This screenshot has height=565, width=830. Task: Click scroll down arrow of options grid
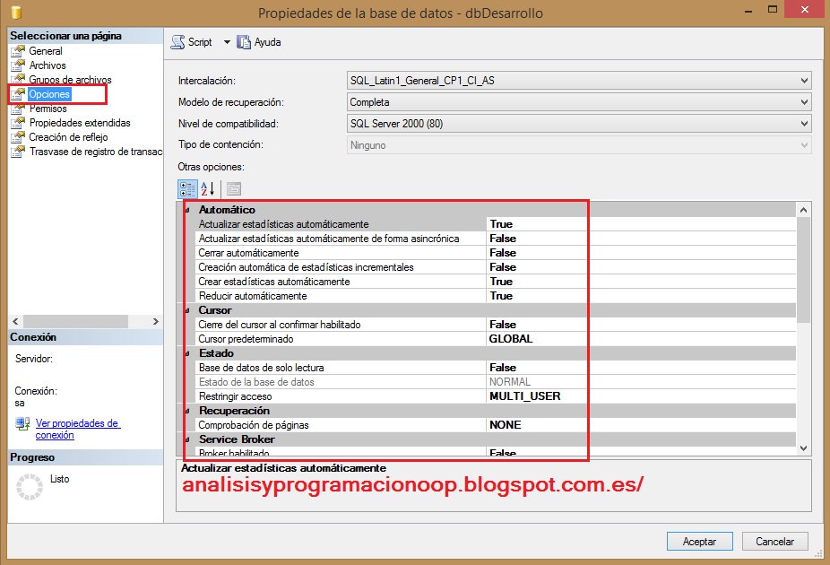(803, 448)
